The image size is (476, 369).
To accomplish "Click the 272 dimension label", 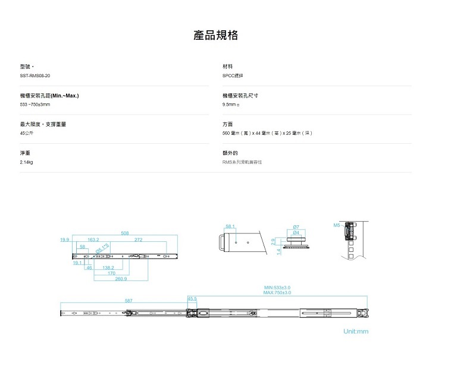I will pos(138,240).
